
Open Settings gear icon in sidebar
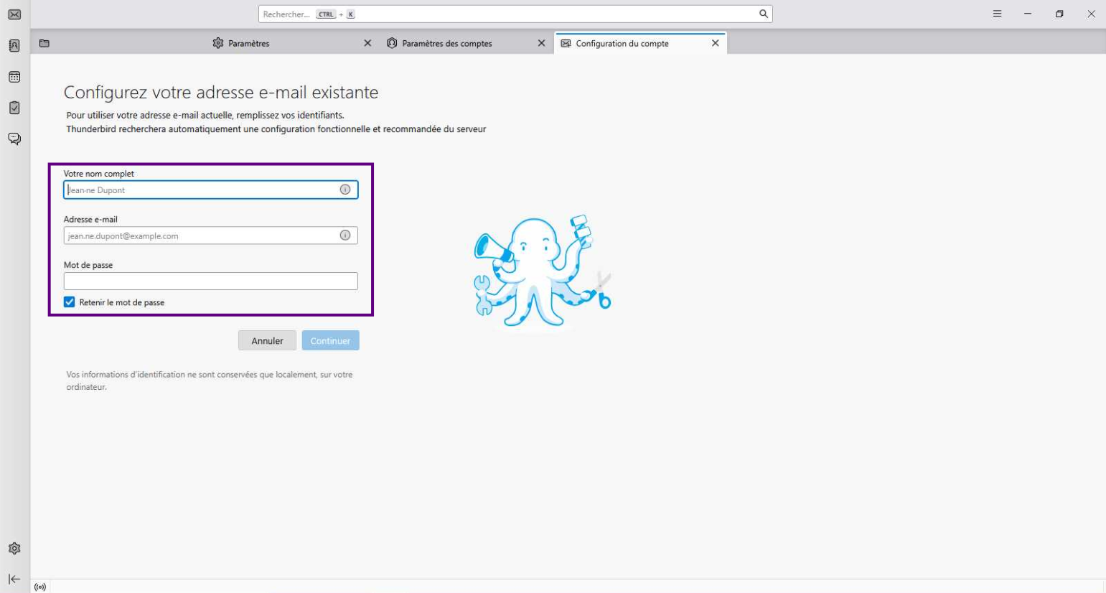[x=14, y=548]
